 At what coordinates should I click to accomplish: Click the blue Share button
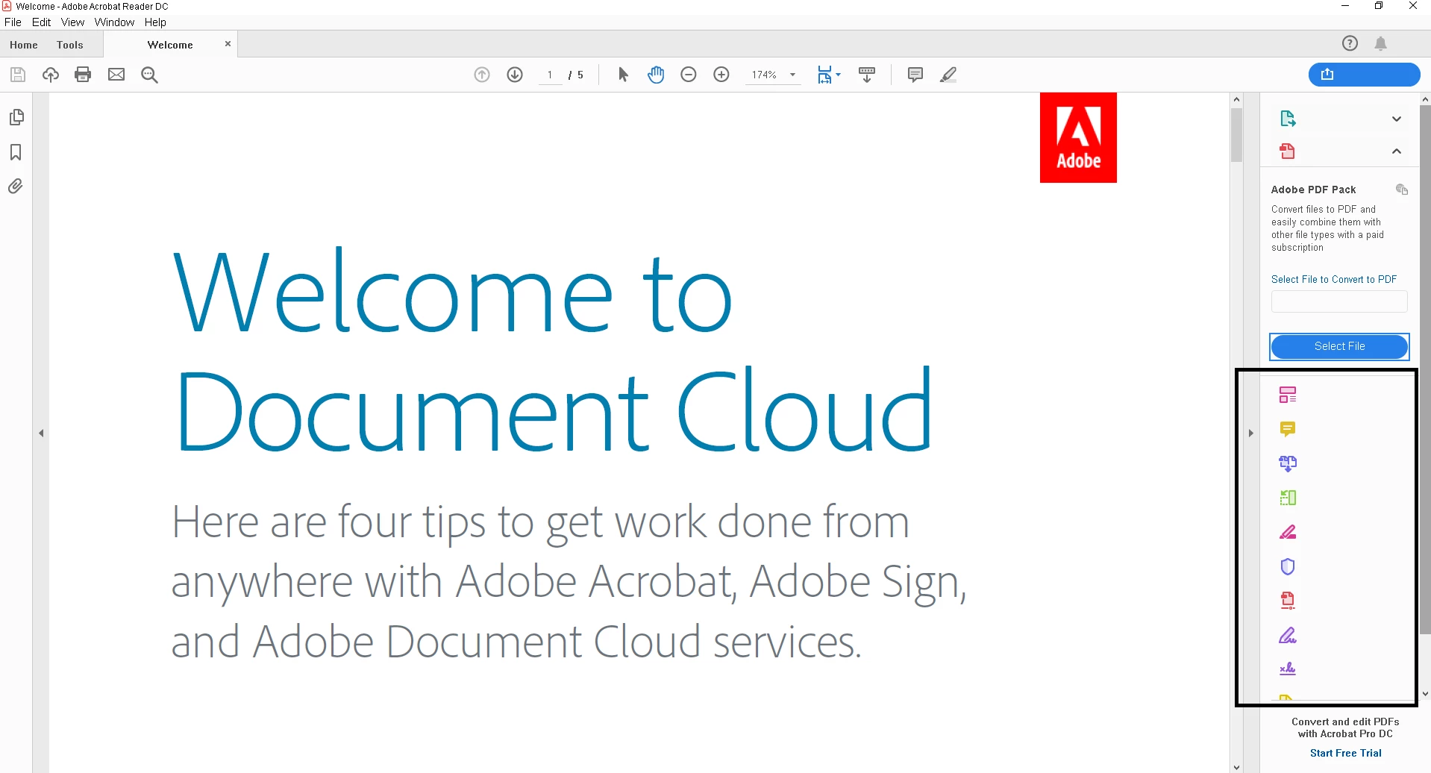click(x=1364, y=75)
